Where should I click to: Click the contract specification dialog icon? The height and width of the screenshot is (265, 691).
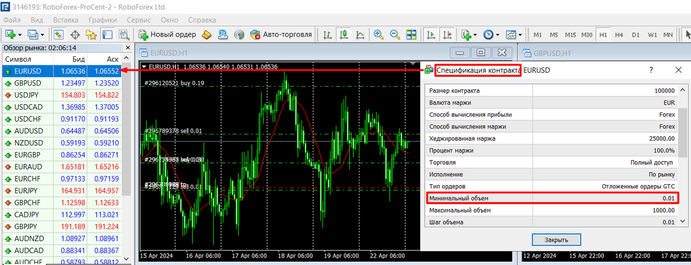coord(429,70)
